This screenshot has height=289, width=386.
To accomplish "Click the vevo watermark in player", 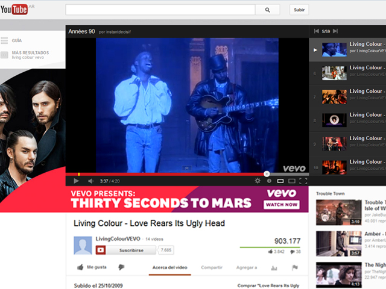I will tap(294, 169).
